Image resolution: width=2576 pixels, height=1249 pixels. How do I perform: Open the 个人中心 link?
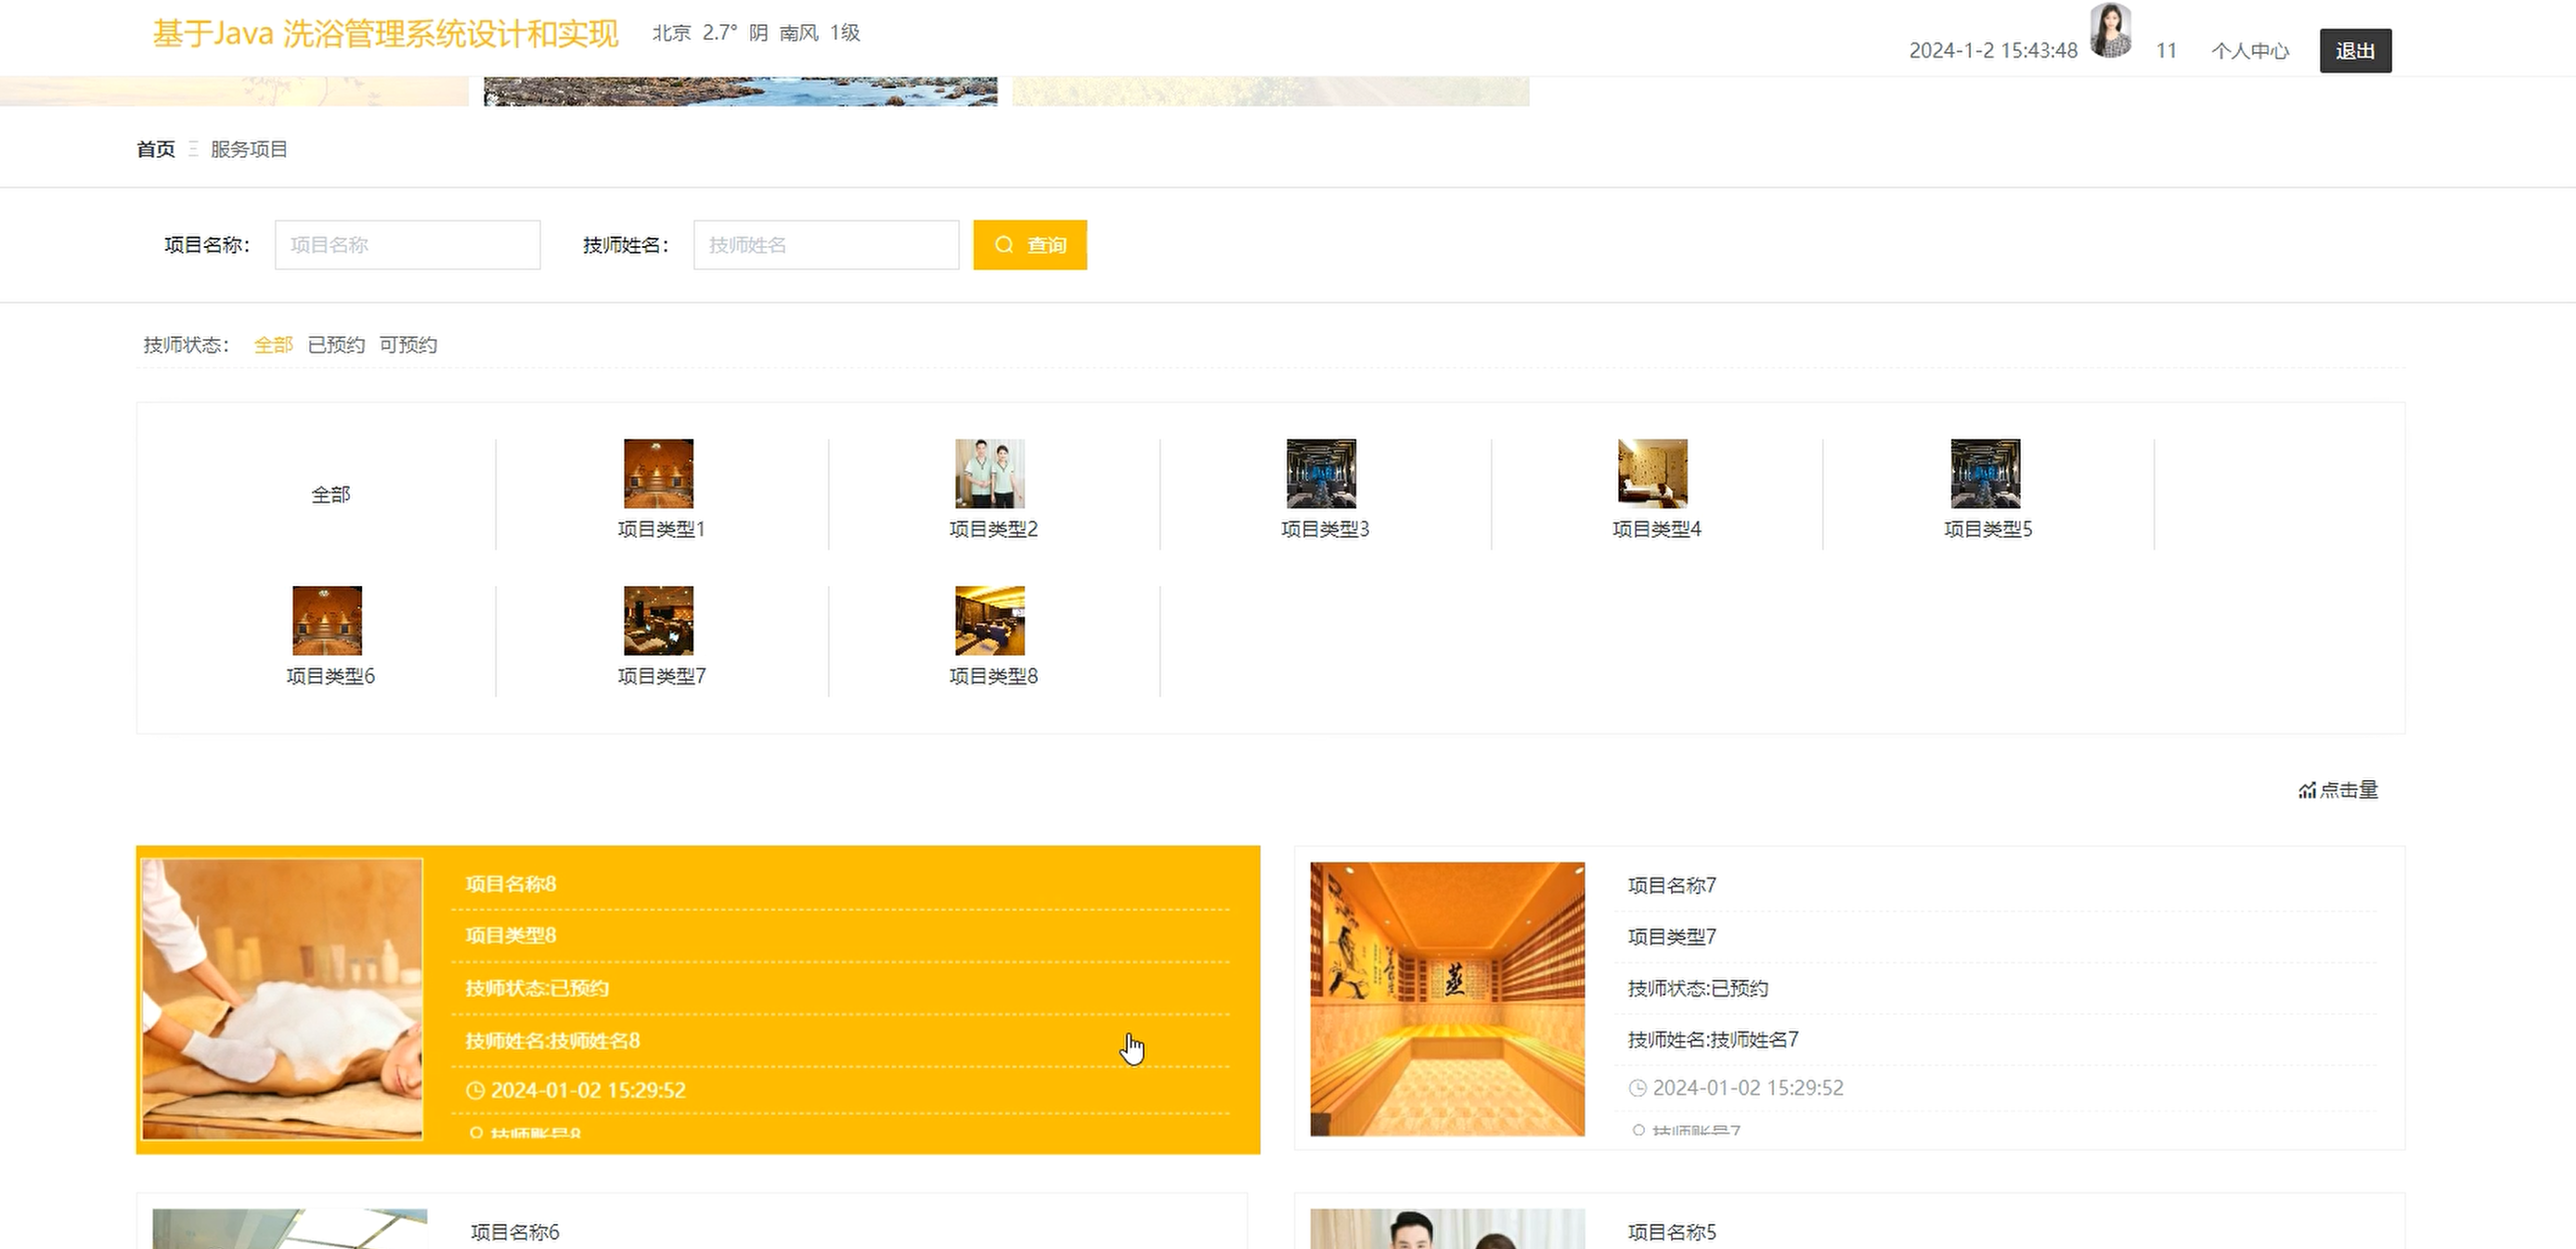click(2250, 51)
